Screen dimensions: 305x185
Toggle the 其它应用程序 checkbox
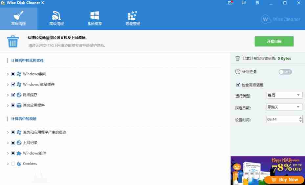pyautogui.click(x=13, y=105)
